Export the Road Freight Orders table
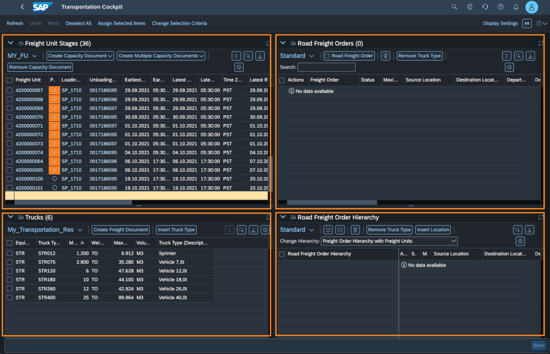The image size is (550, 354). click(530, 56)
